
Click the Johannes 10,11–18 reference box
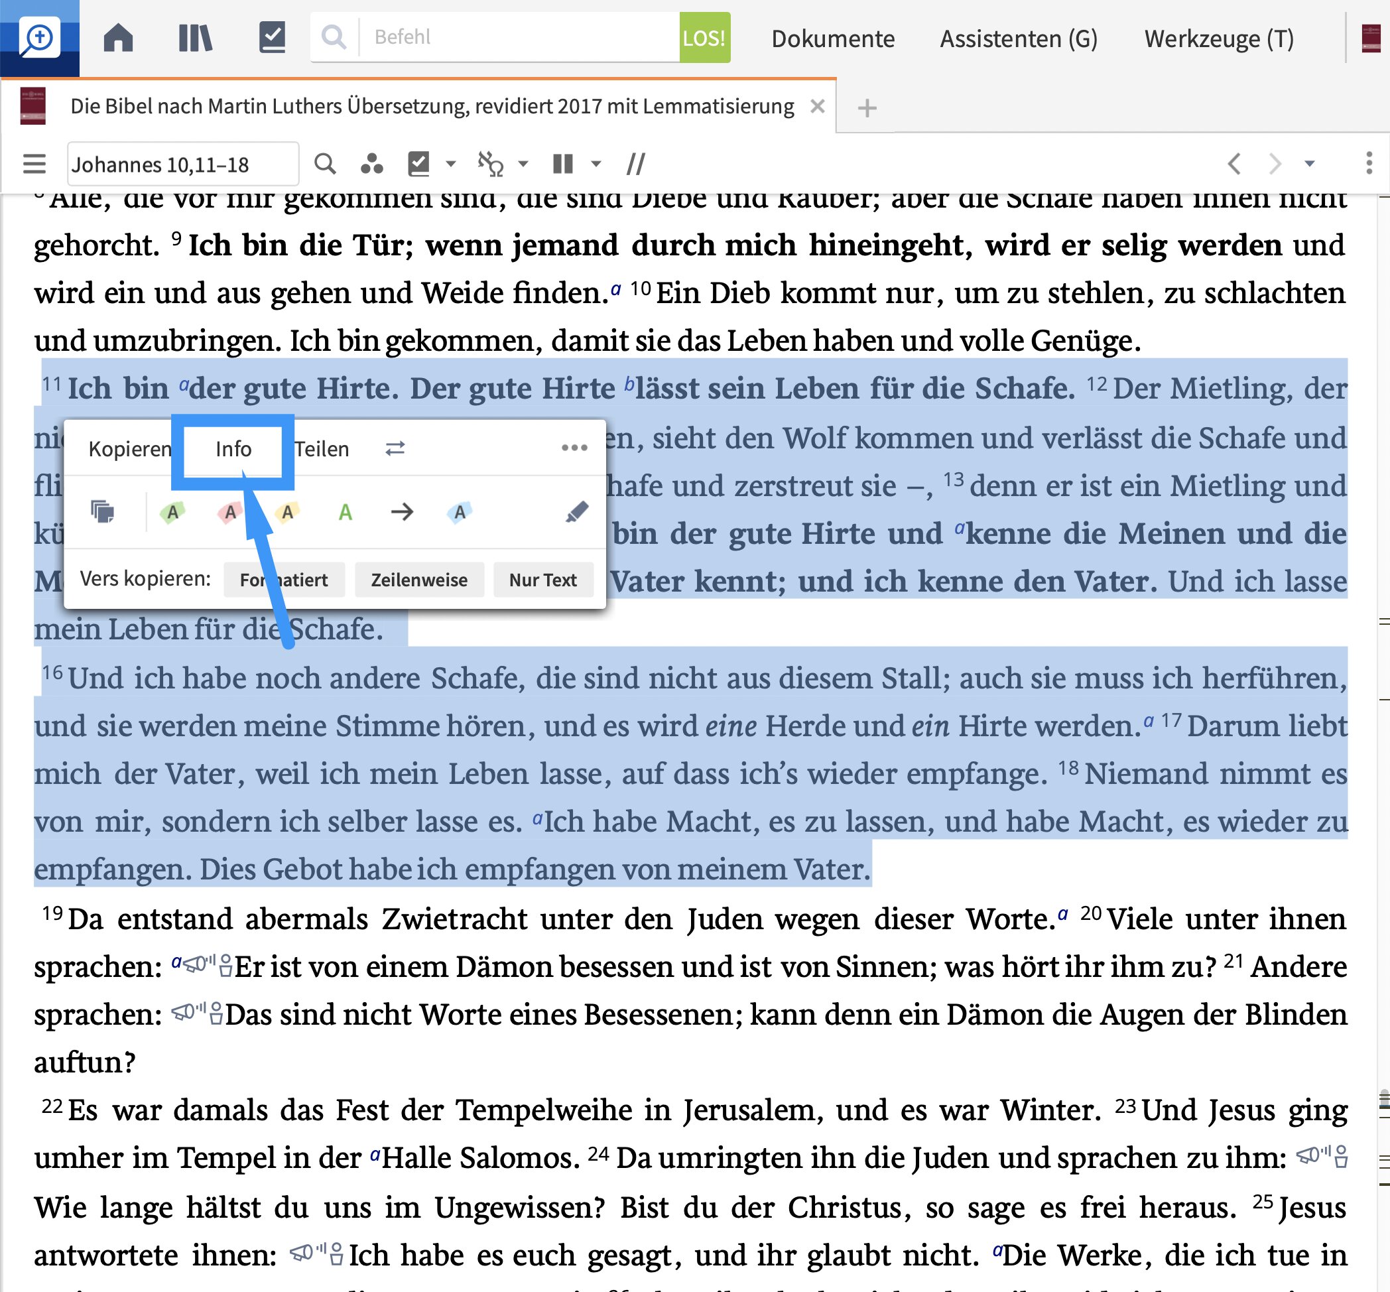(183, 164)
